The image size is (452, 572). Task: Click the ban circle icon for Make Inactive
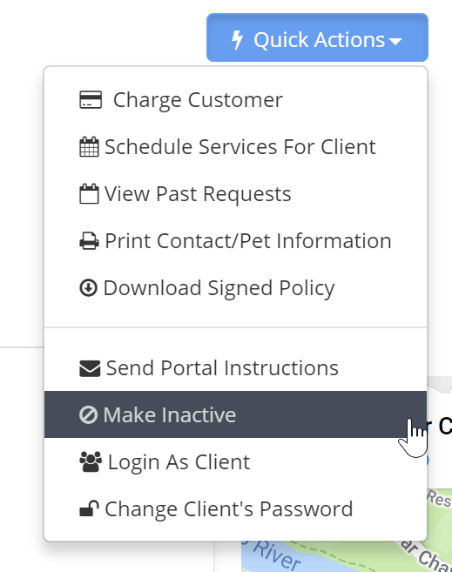88,415
